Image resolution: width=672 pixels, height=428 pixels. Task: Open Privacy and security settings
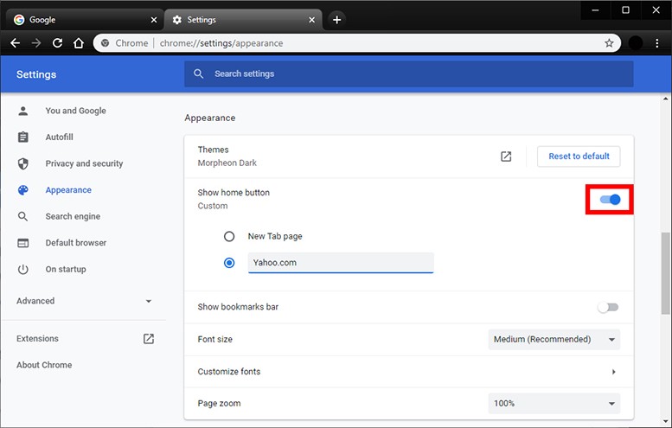coord(84,163)
